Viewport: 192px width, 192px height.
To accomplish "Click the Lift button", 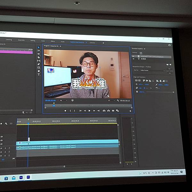I will [104, 111].
